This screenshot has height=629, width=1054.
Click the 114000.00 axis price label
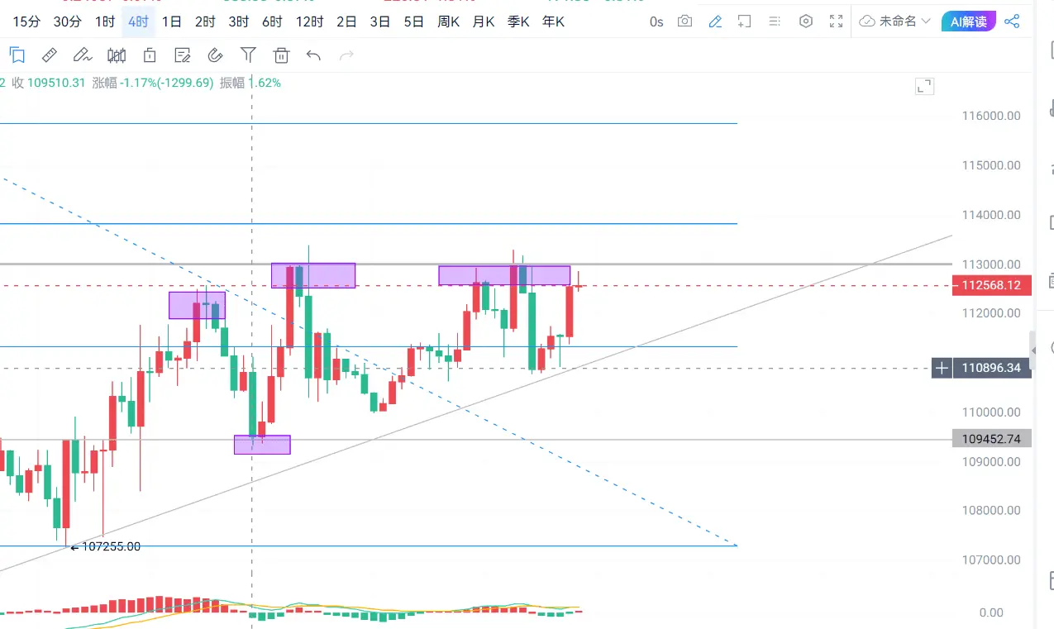991,215
